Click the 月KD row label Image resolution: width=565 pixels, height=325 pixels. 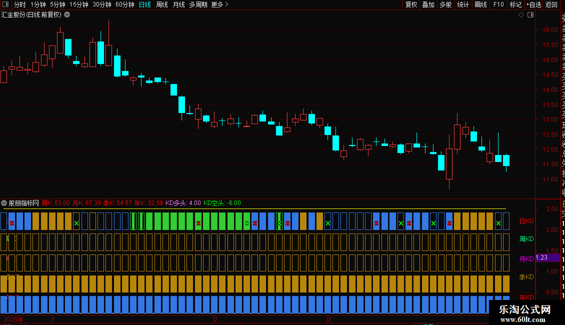526,258
